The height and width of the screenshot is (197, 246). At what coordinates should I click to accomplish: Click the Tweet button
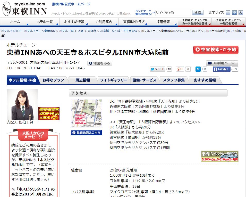(157, 69)
